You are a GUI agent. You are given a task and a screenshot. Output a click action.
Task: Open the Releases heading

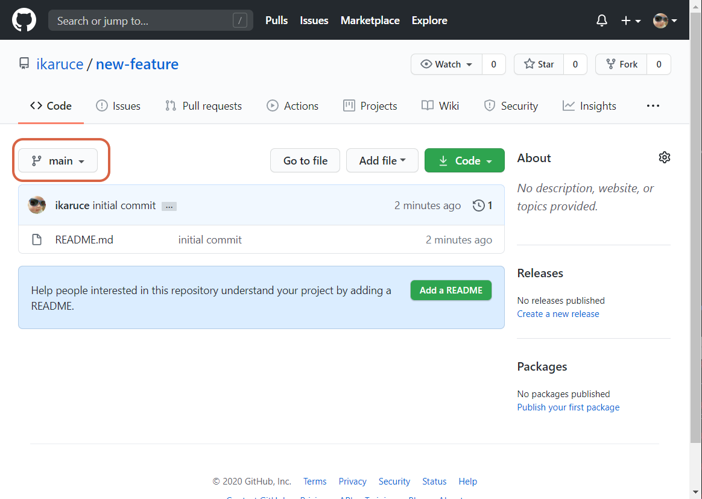click(x=540, y=273)
